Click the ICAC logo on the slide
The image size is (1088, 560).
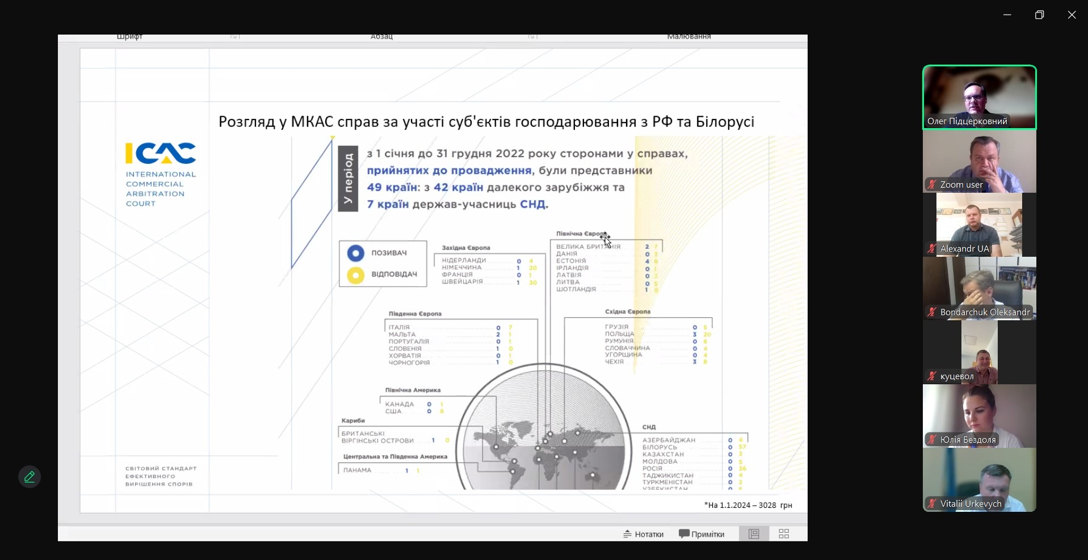point(161,154)
